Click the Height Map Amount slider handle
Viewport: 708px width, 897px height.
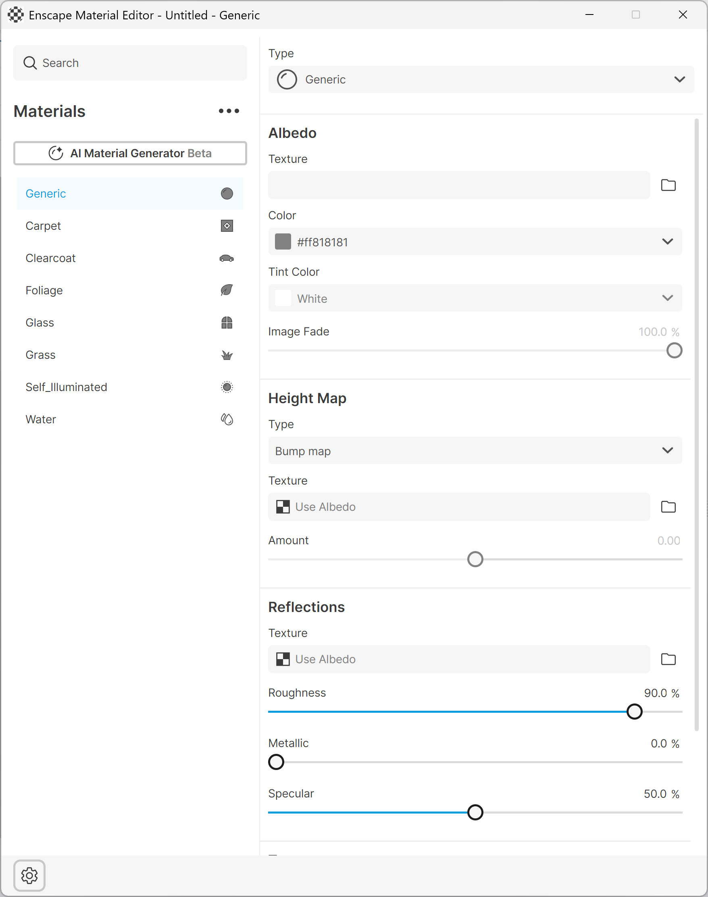(x=475, y=560)
